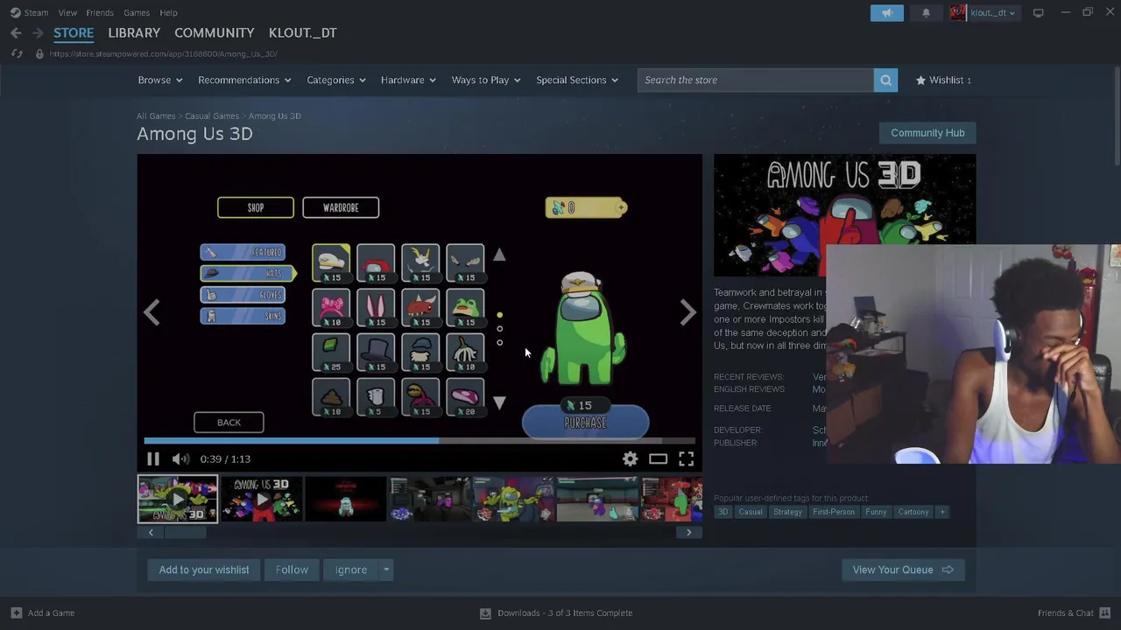Viewport: 1121px width, 630px height.
Task: Open the Help menu
Action: pos(168,12)
